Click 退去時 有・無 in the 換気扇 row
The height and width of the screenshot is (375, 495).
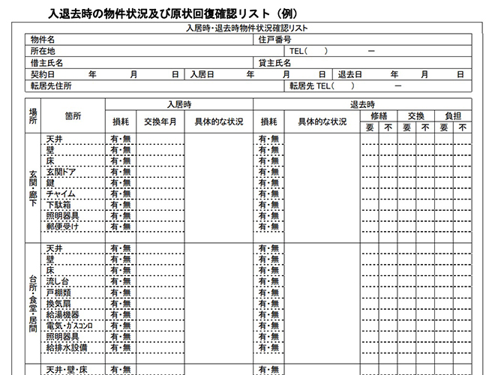point(268,304)
